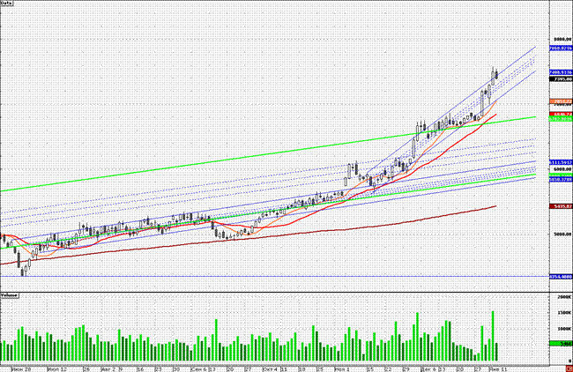573x372 pixels.
Task: Select the dark red 5415.82 moving average tag
Action: point(561,206)
